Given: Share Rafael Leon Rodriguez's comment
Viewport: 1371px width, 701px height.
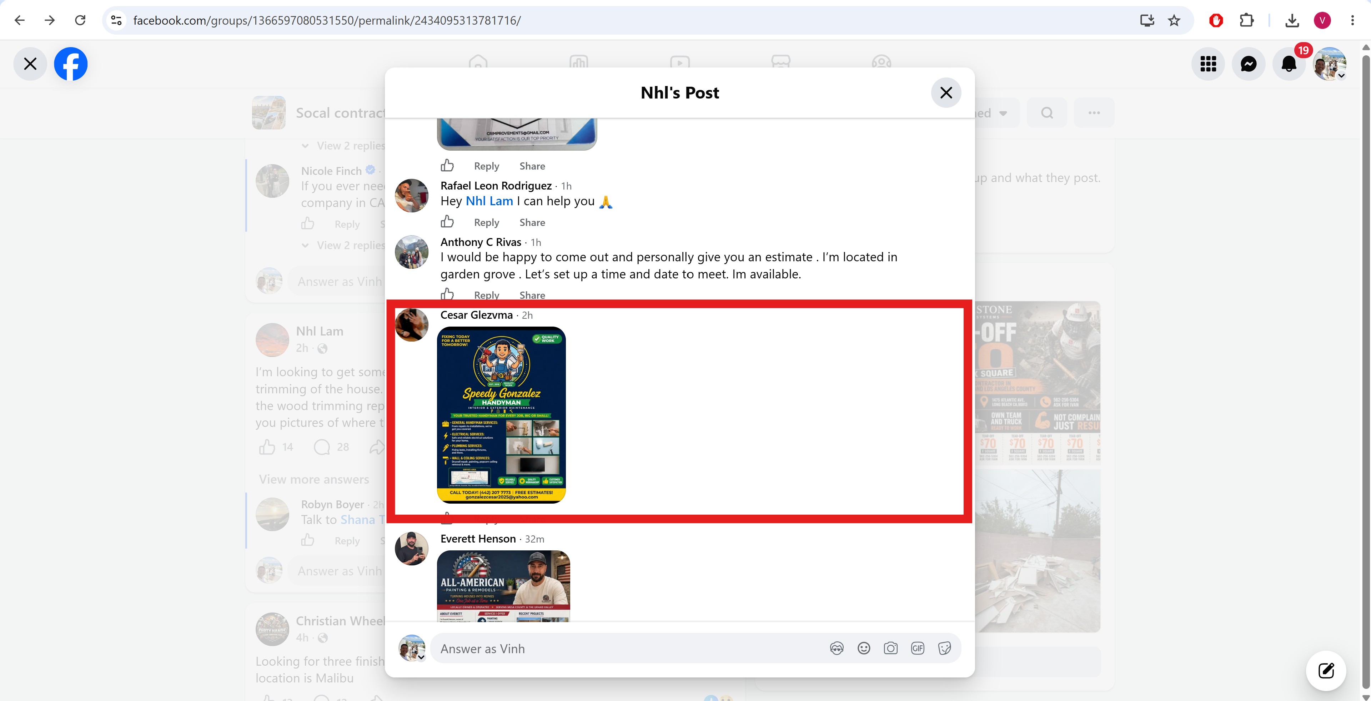Looking at the screenshot, I should [532, 222].
